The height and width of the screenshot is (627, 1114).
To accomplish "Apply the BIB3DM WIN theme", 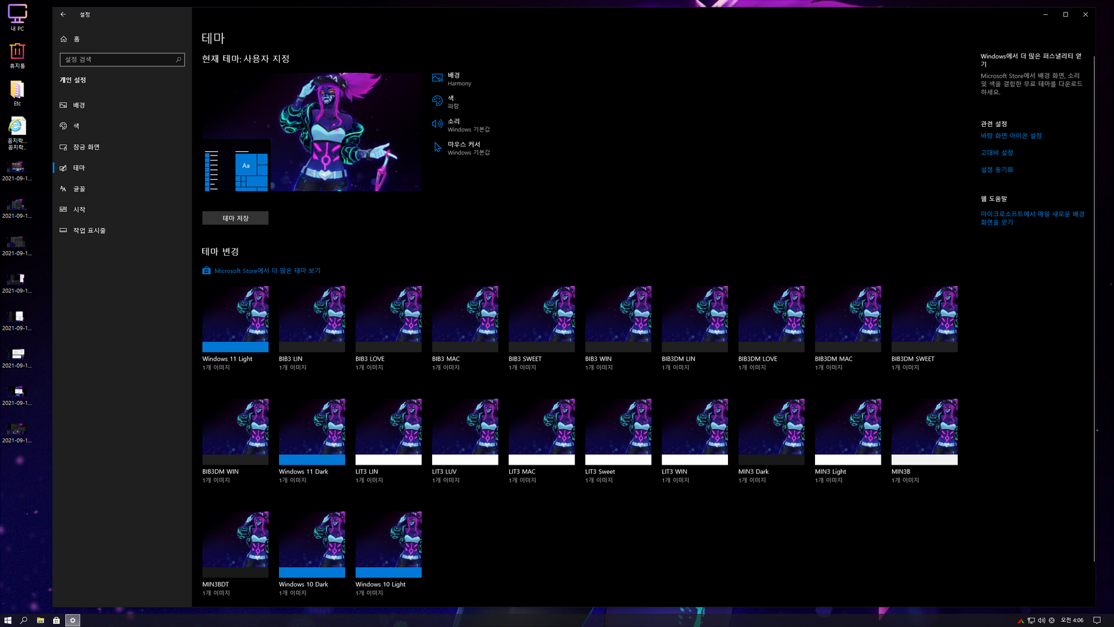I will point(235,441).
